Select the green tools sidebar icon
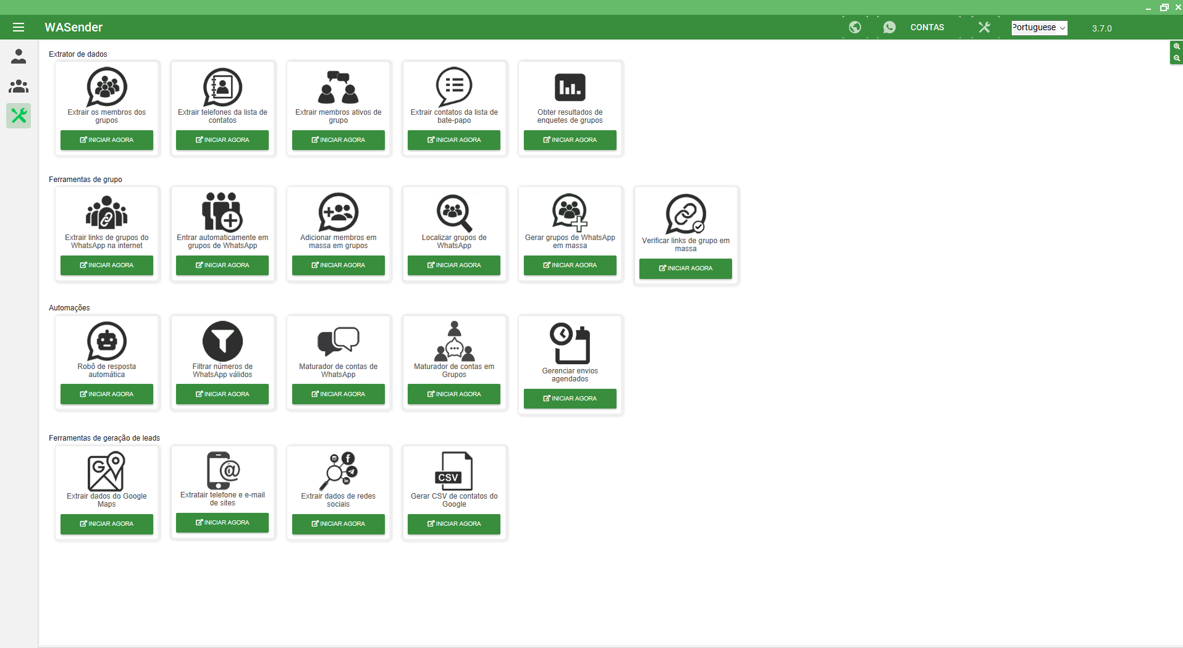Screen dimensions: 1183x648 tap(19, 115)
